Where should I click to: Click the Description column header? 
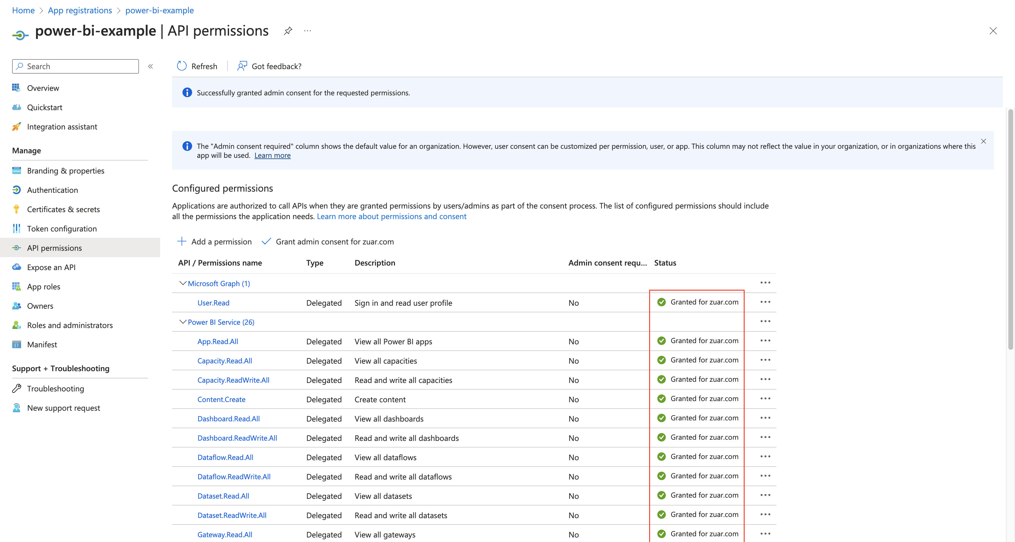click(375, 263)
